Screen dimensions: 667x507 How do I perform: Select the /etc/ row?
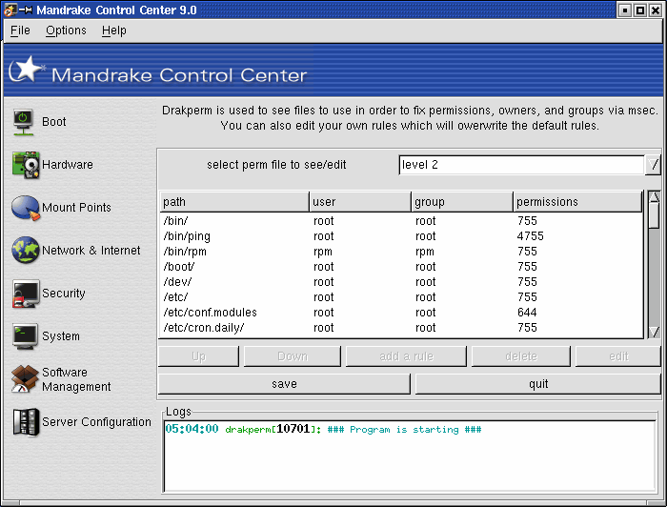click(401, 297)
